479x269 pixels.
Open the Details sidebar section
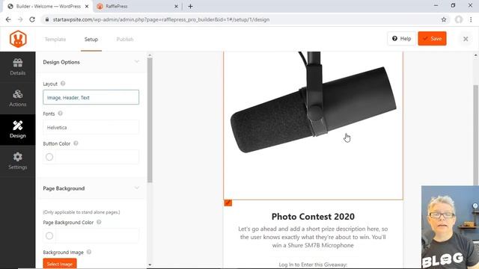click(x=18, y=67)
